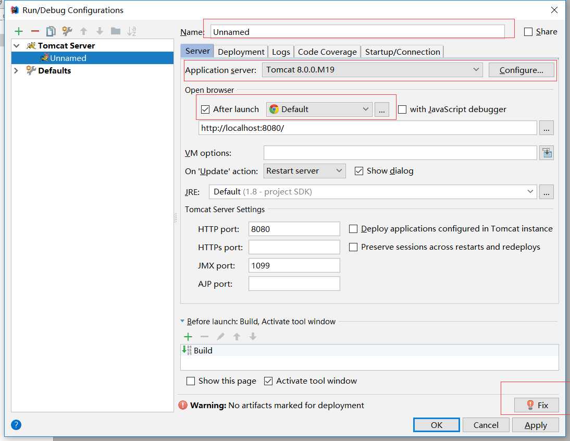Create new folder icon in toolbar
This screenshot has width=570, height=441.
[x=116, y=31]
